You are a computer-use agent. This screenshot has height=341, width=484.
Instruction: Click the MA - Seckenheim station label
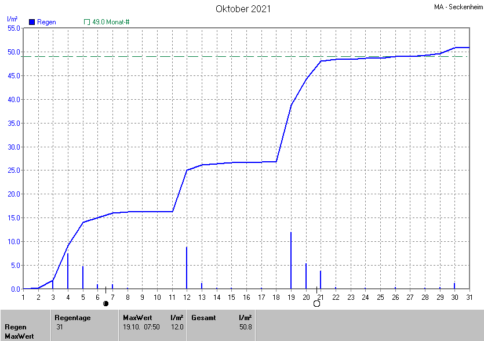pos(457,7)
